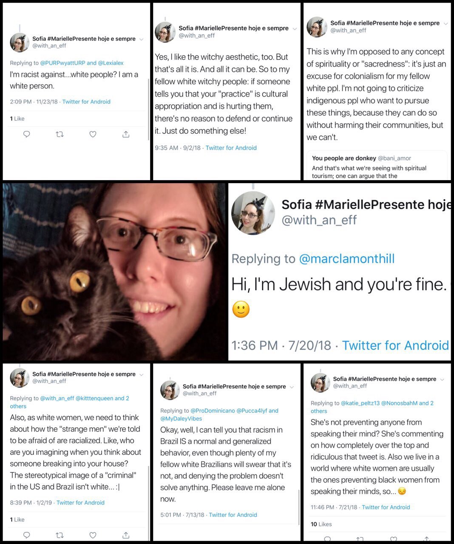Image resolution: width=454 pixels, height=544 pixels.
Task: View the 10 Likes count
Action: [x=321, y=524]
